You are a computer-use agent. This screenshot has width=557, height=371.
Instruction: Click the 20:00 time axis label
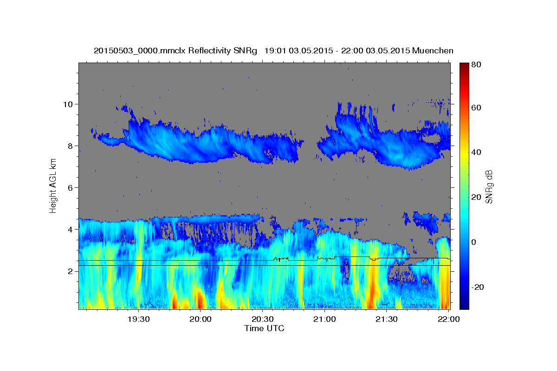201,319
